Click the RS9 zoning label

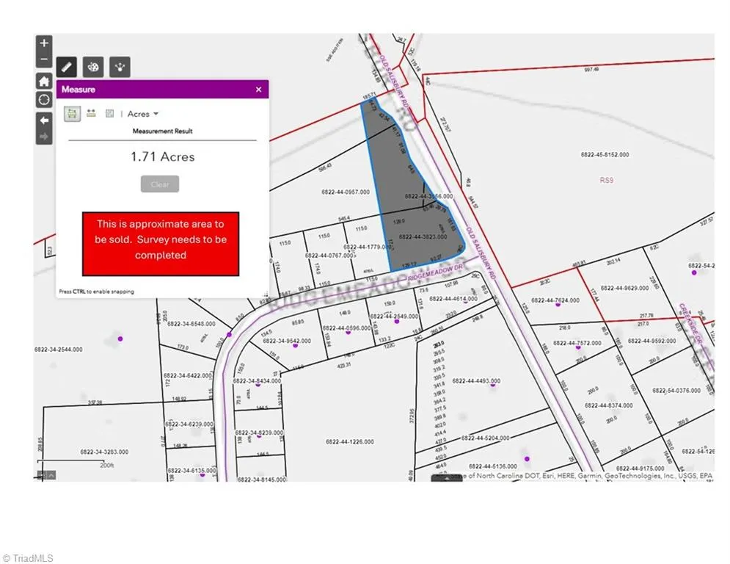606,180
